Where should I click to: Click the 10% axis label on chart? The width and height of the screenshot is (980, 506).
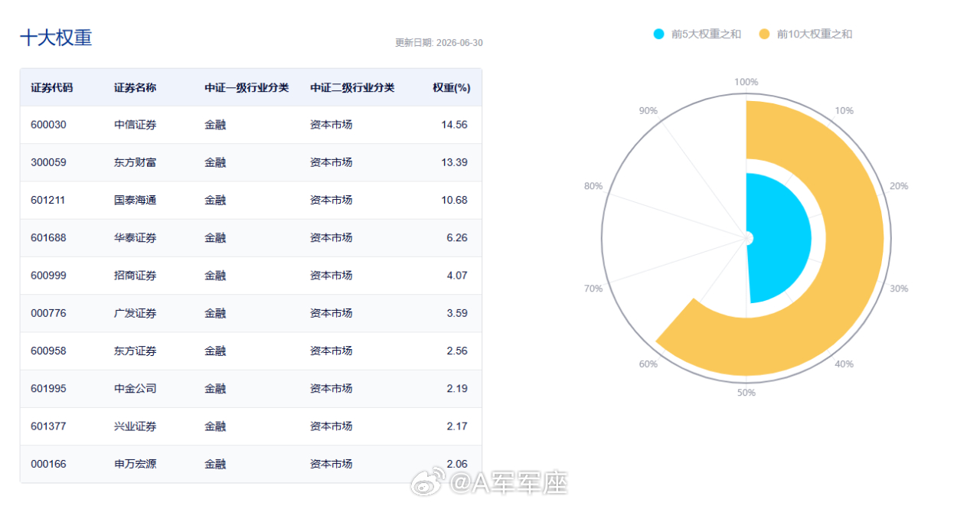pos(844,110)
